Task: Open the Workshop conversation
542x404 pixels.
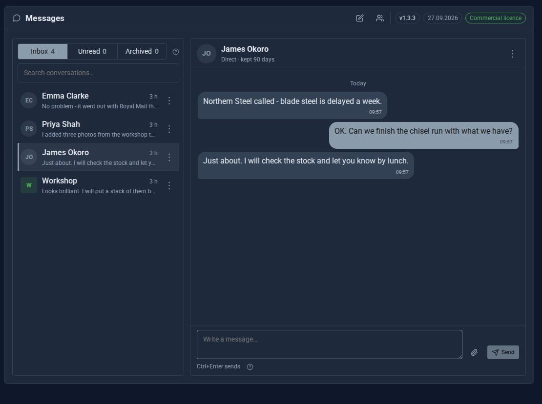Action: [x=98, y=185]
